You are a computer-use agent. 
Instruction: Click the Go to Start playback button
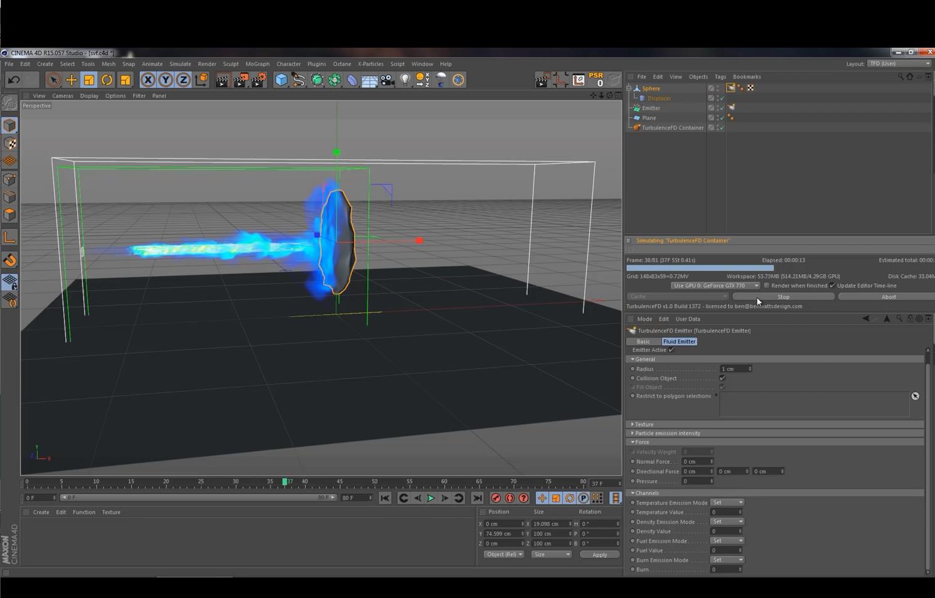point(385,498)
